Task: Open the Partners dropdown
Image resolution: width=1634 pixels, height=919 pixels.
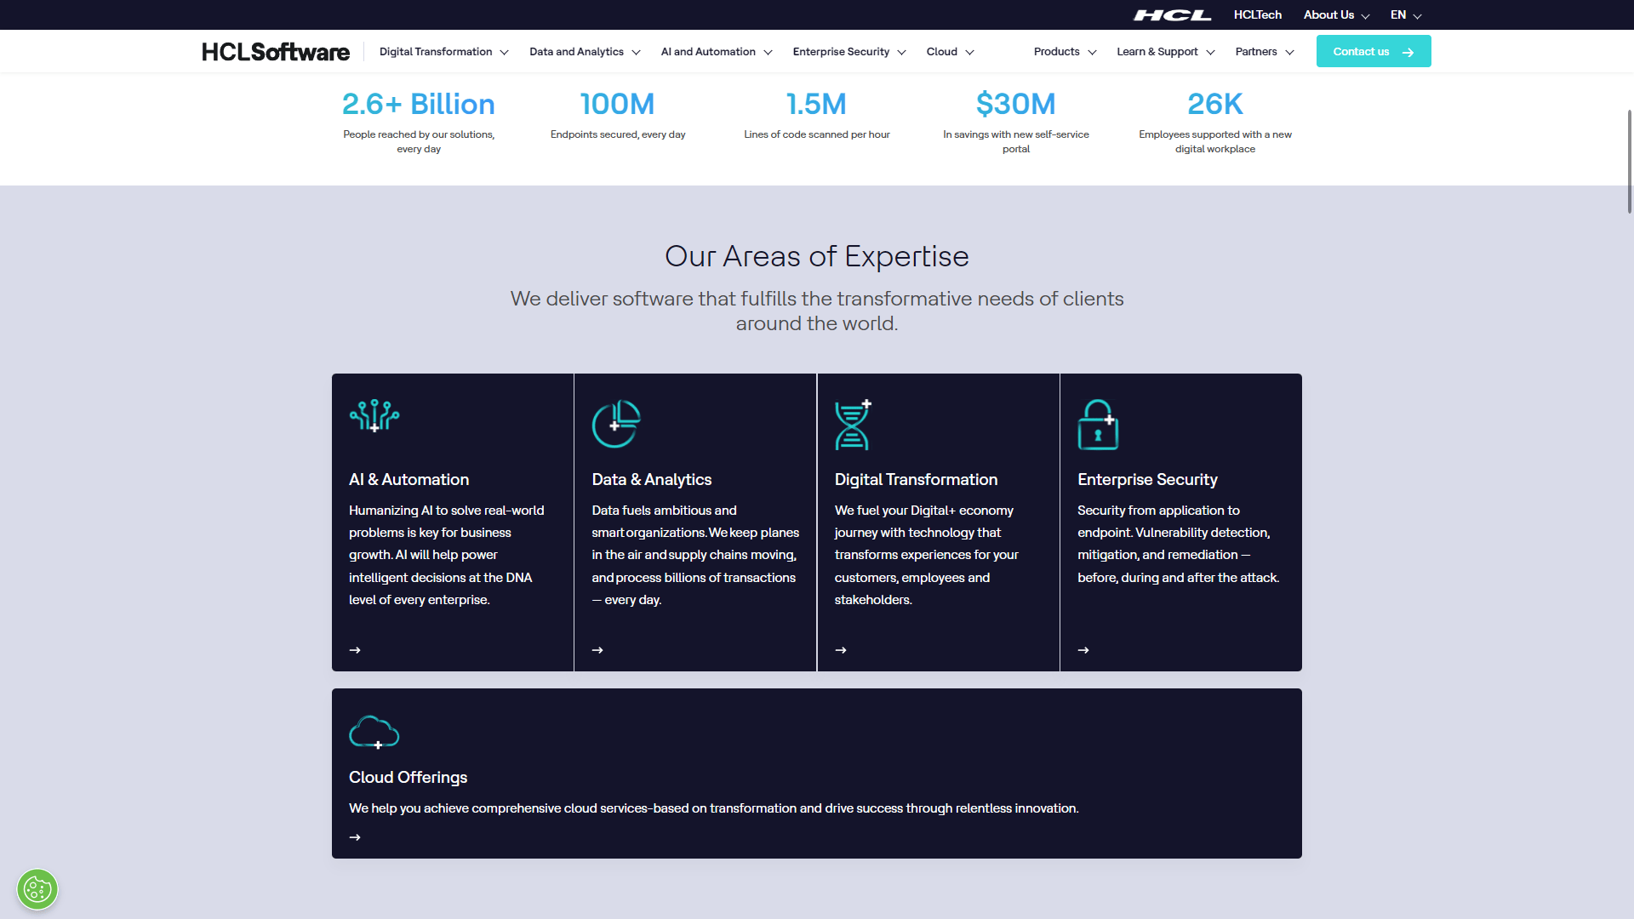Action: pyautogui.click(x=1265, y=52)
